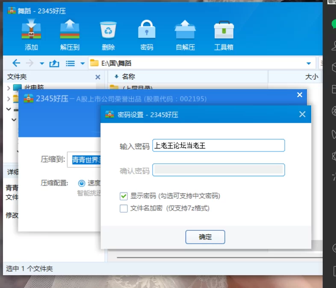Uncheck the 显示密码 show password checkbox
The image size is (336, 288).
click(x=124, y=196)
